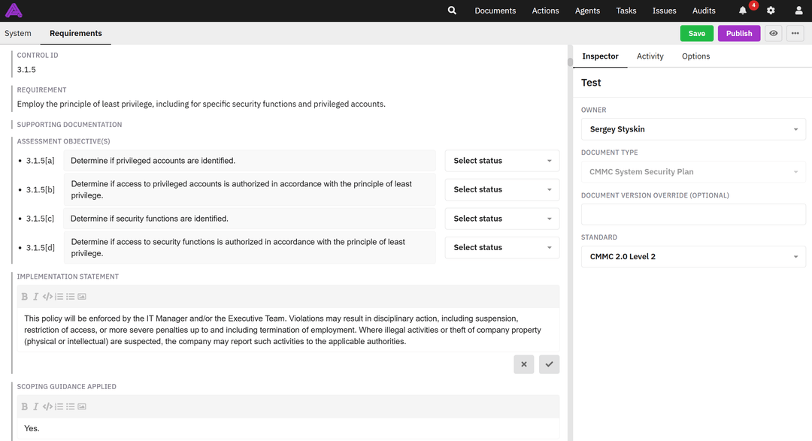
Task: Insert image in Implementation Statement toolbar
Action: click(82, 297)
